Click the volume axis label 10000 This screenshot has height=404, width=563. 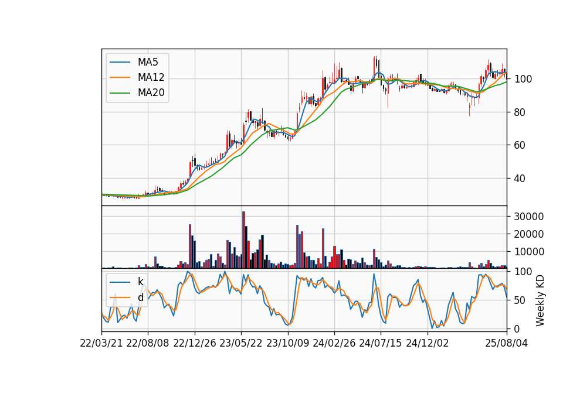[529, 252]
